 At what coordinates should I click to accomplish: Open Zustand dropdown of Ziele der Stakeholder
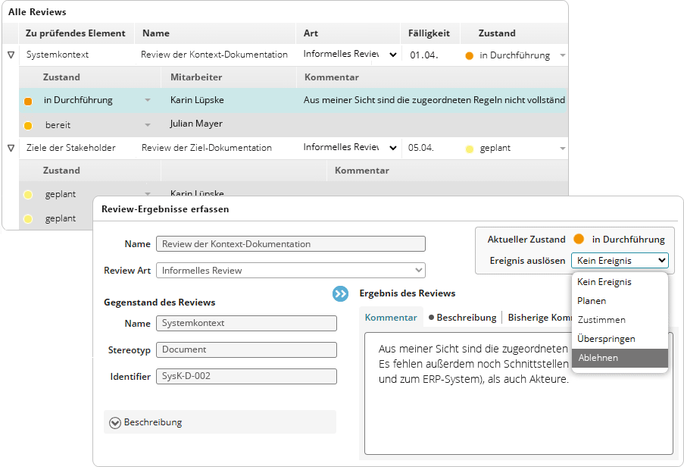tap(563, 149)
